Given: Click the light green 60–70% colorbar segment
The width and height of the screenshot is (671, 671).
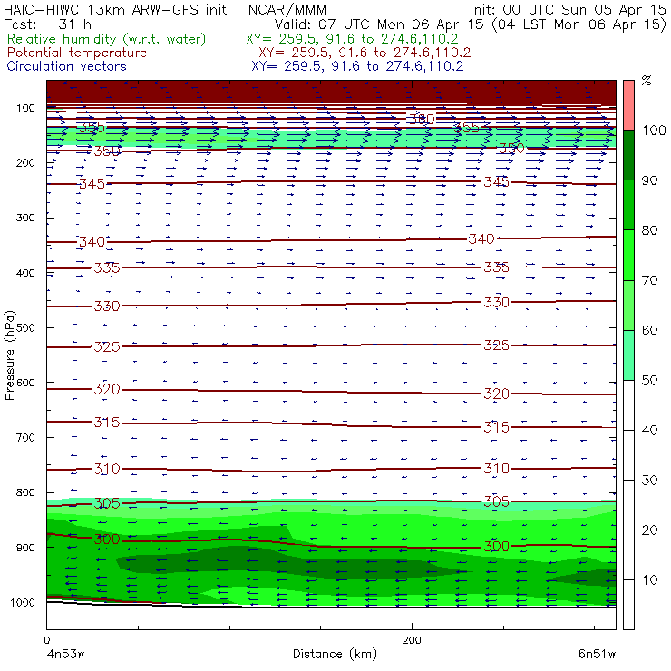Looking at the screenshot, I should point(628,305).
